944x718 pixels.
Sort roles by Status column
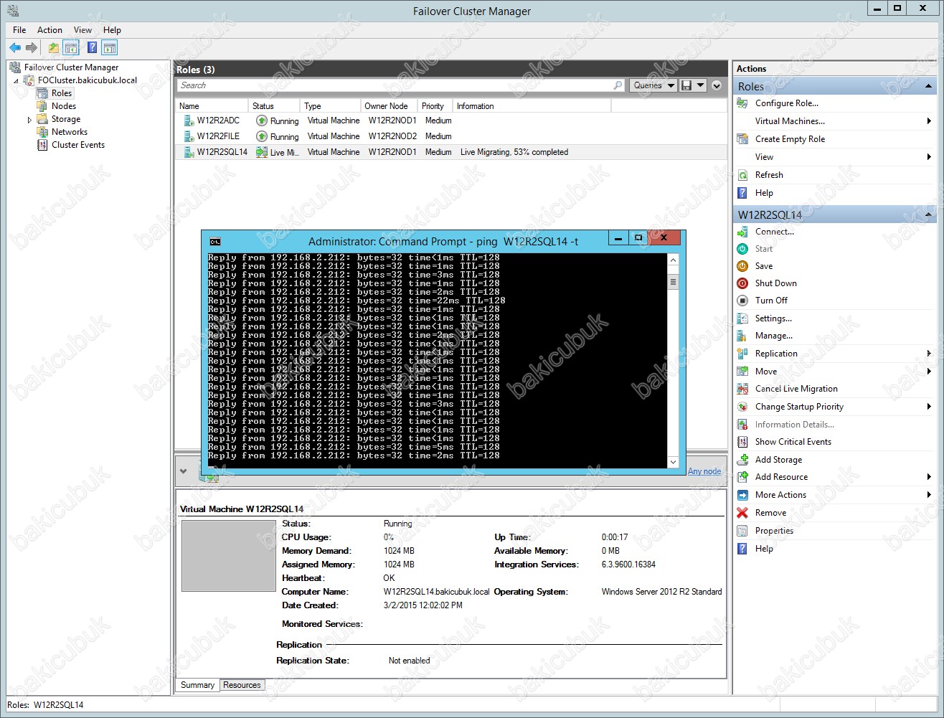[274, 106]
